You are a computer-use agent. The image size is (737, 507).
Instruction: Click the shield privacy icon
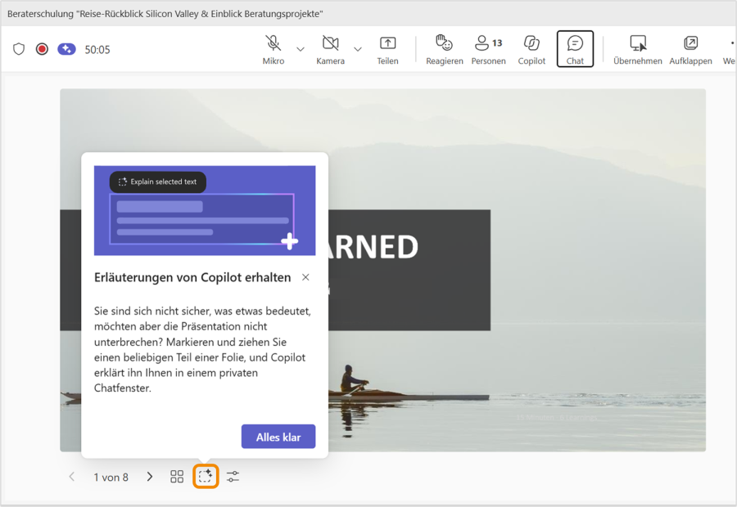pos(19,49)
